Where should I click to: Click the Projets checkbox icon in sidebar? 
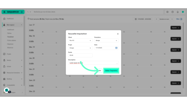(4, 54)
